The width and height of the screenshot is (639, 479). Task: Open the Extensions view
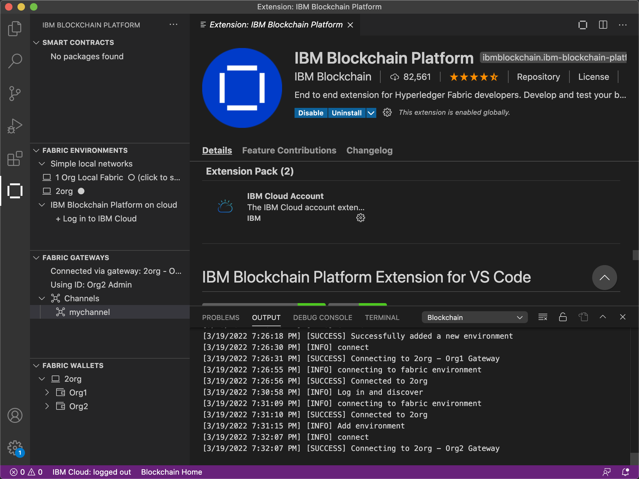[x=15, y=158]
